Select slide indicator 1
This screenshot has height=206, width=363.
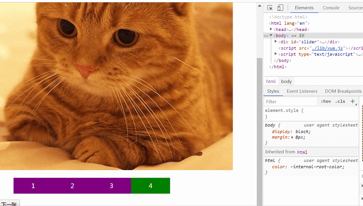click(x=33, y=186)
